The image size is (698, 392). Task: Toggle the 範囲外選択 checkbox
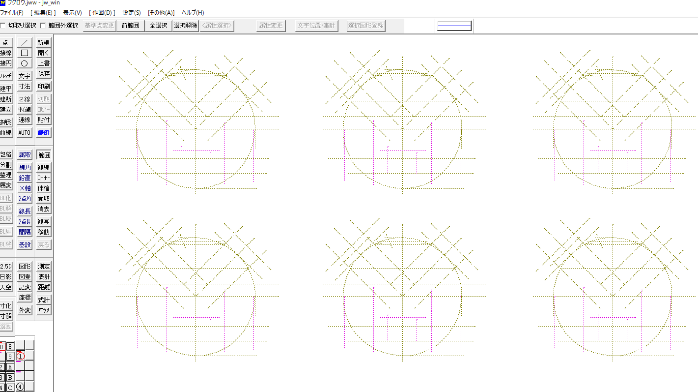[43, 26]
